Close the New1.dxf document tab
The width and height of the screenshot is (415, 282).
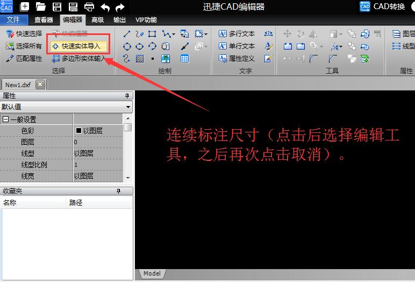pyautogui.click(x=40, y=84)
